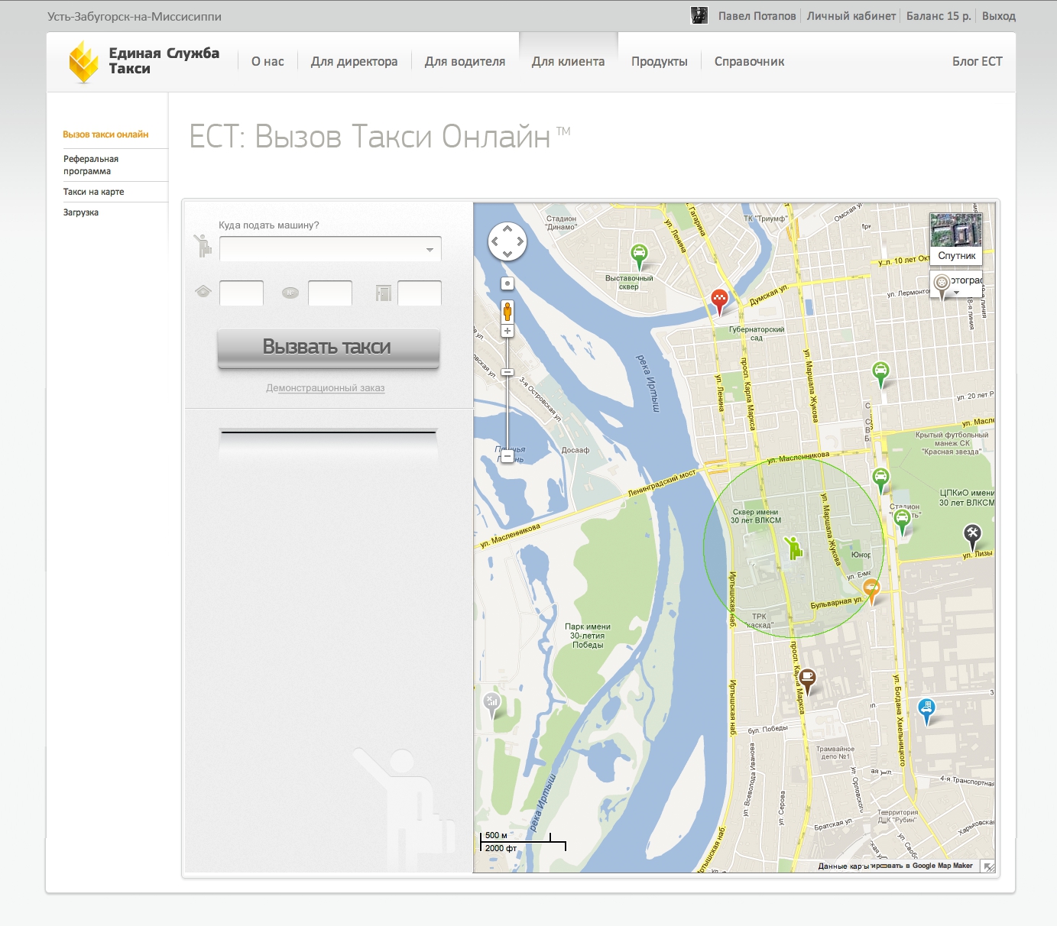Click the map corner expand icon
The image size is (1057, 926).
[988, 866]
